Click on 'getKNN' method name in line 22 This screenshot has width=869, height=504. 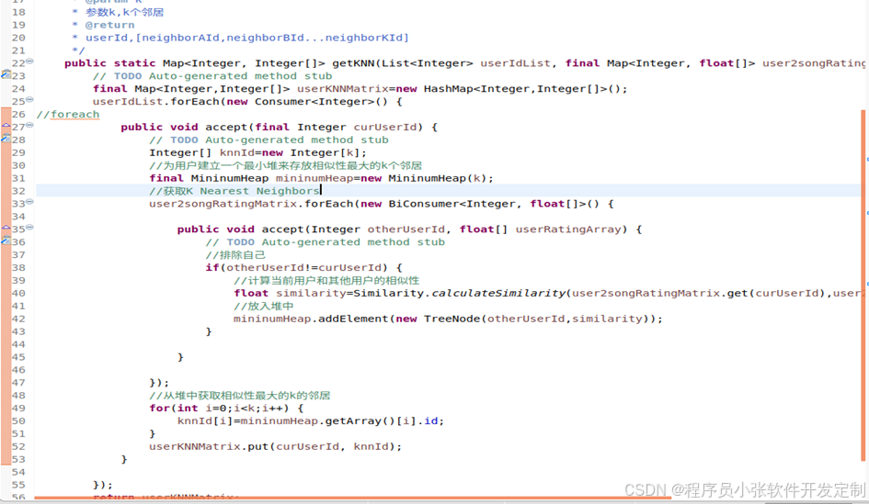[353, 63]
